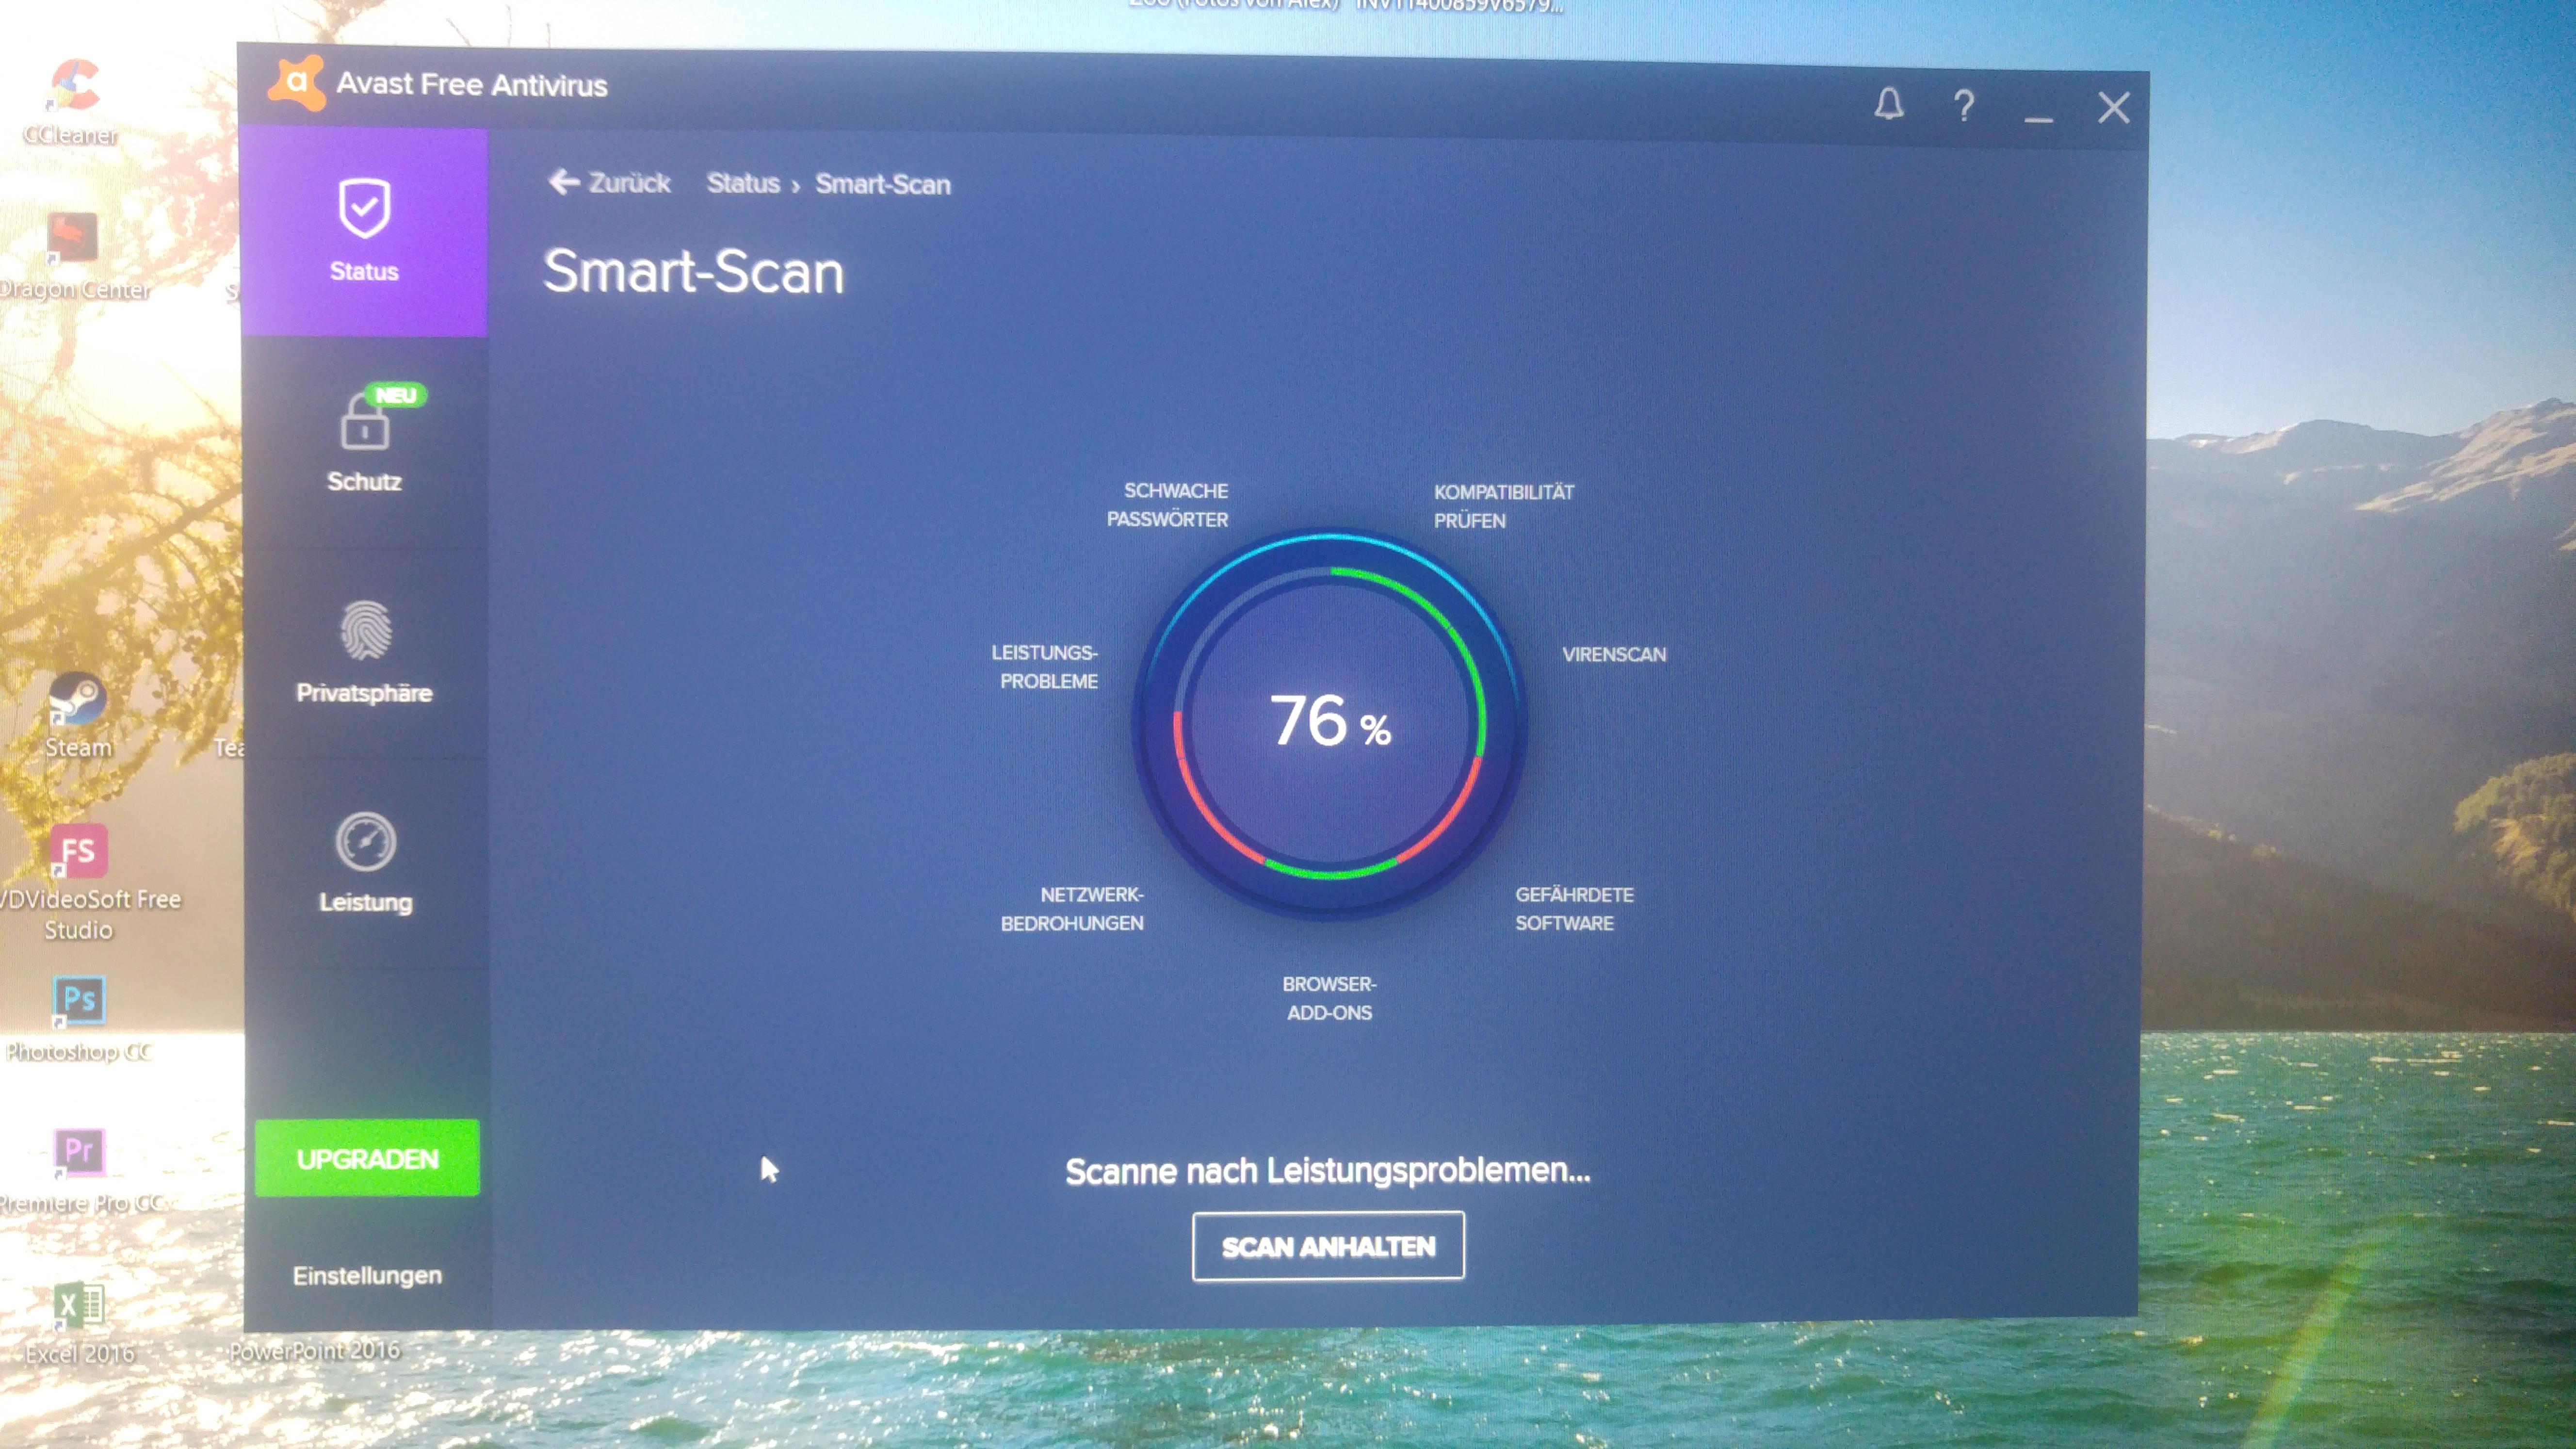
Task: Open the Schutz lock sidebar section
Action: coord(364,440)
